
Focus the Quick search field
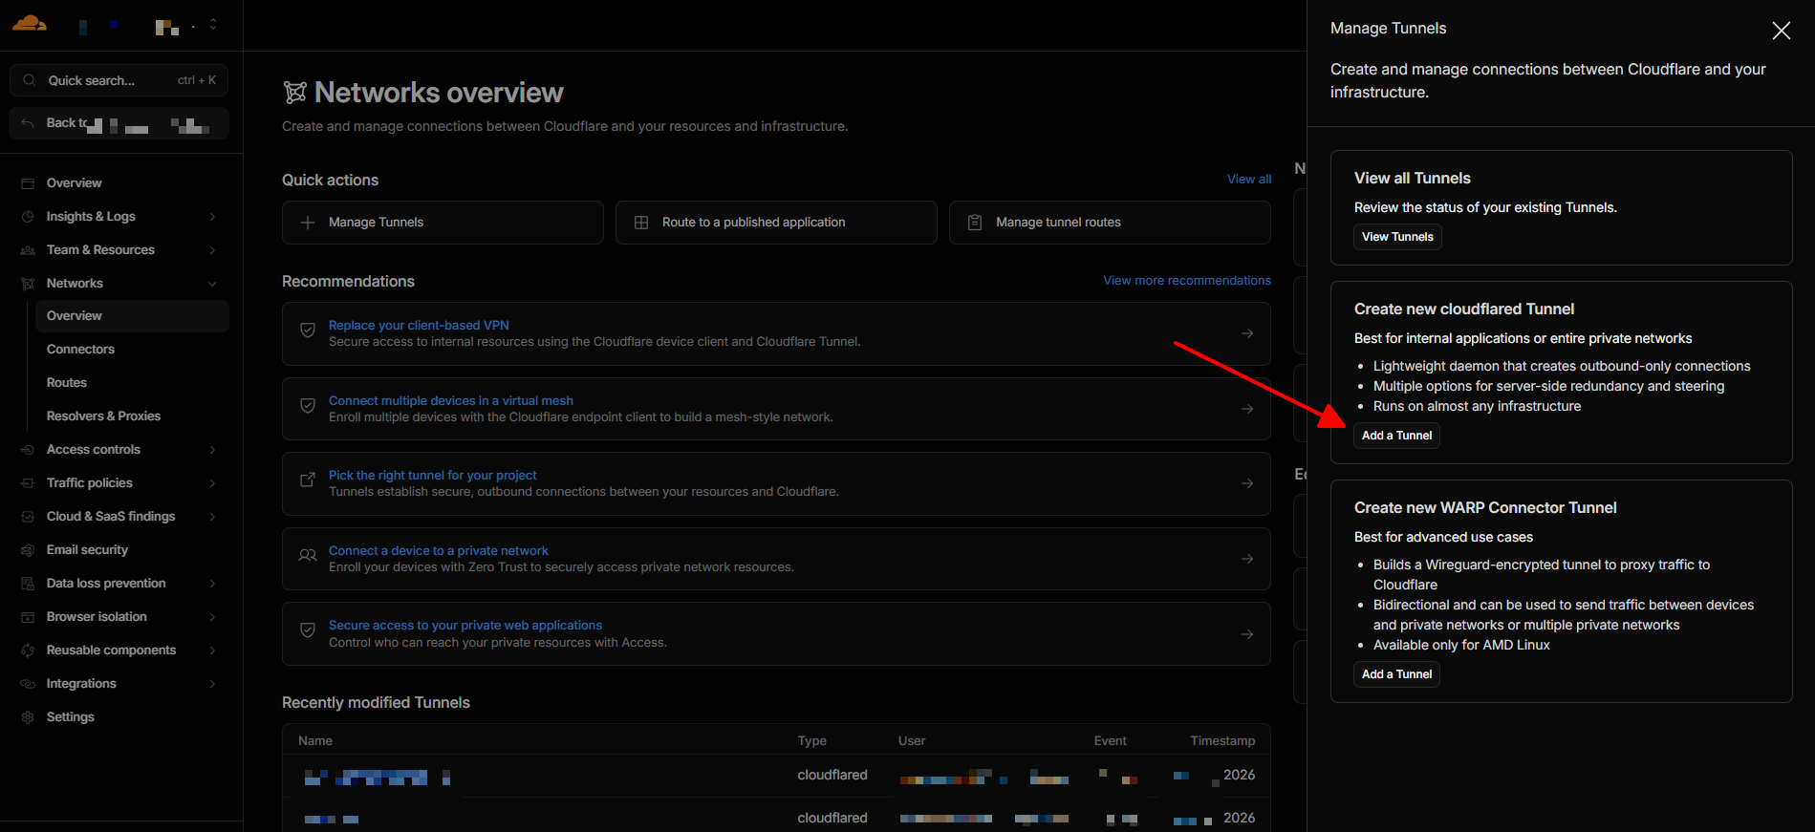(119, 80)
